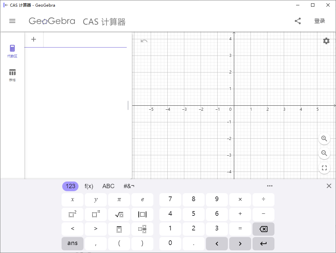Switch to the f(x) keyboard tab
Image resolution: width=336 pixels, height=253 pixels.
coord(89,186)
